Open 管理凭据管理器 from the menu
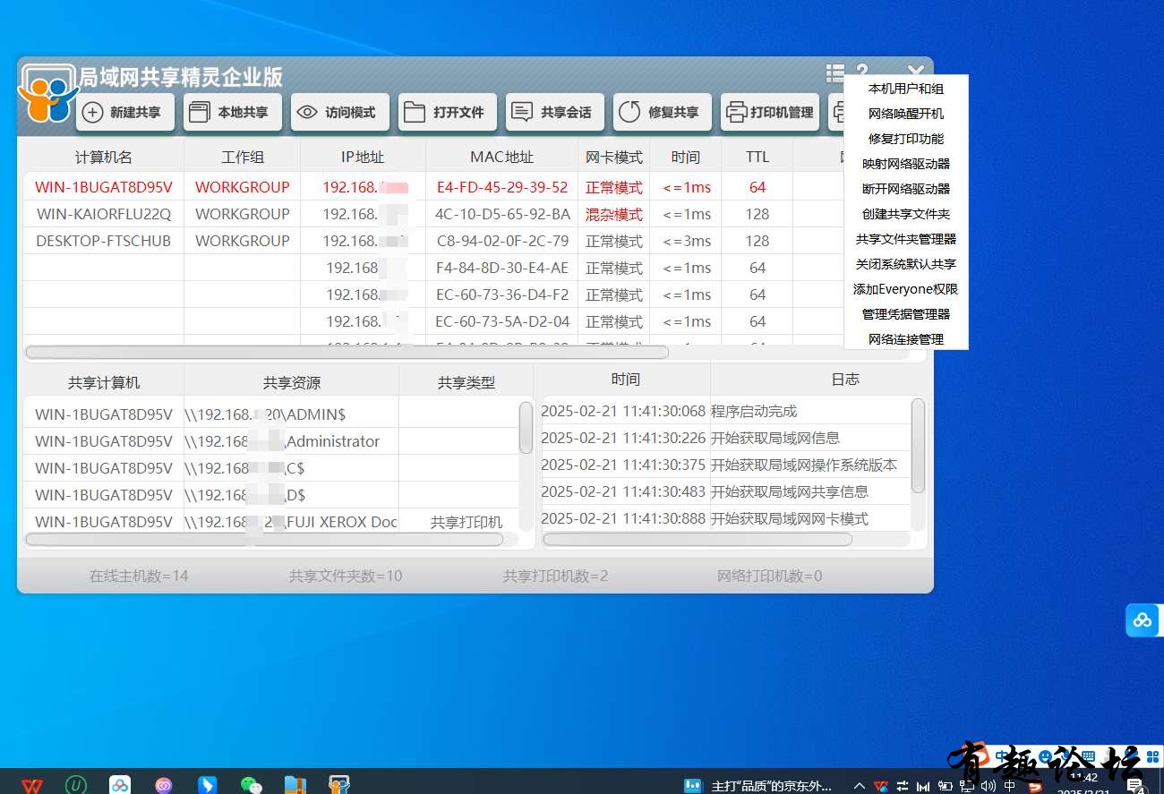This screenshot has width=1164, height=794. point(906,314)
